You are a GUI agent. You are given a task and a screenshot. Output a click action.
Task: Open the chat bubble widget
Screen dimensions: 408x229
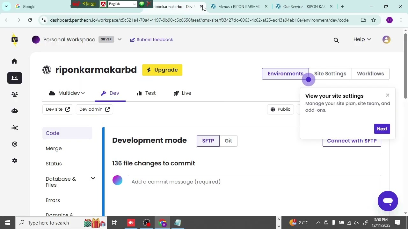tap(388, 201)
